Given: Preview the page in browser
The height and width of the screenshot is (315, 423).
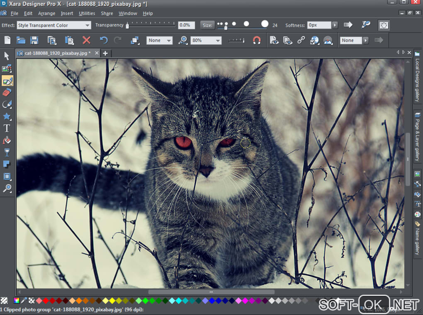Looking at the screenshot, I should pyautogui.click(x=274, y=41).
